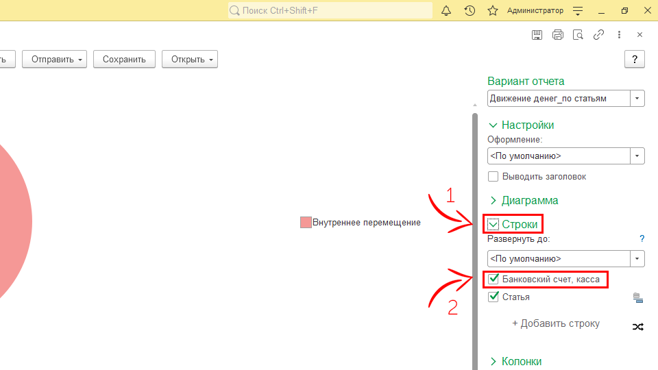
Task: Click the grouping icon next to Статья
Action: [637, 297]
